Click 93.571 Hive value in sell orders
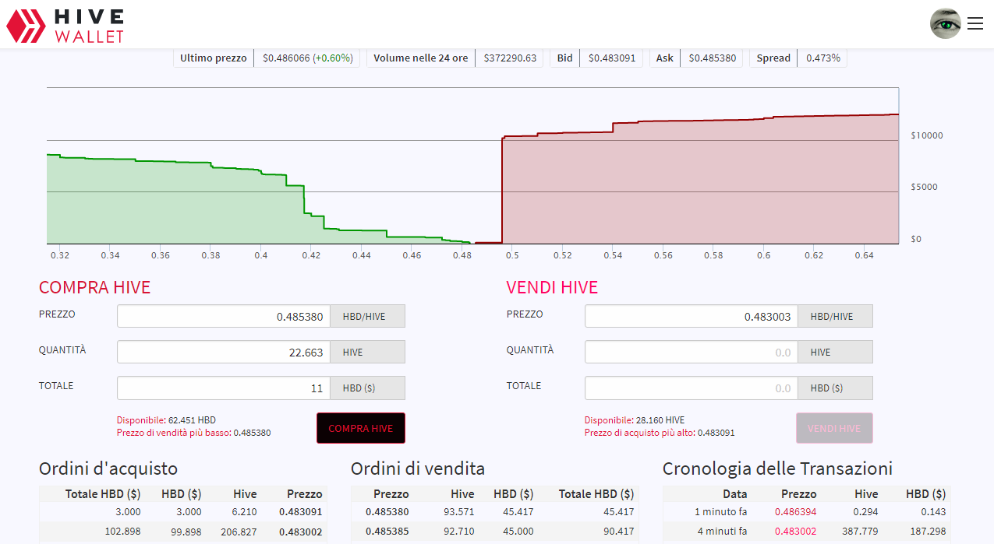This screenshot has height=544, width=994. 458,512
